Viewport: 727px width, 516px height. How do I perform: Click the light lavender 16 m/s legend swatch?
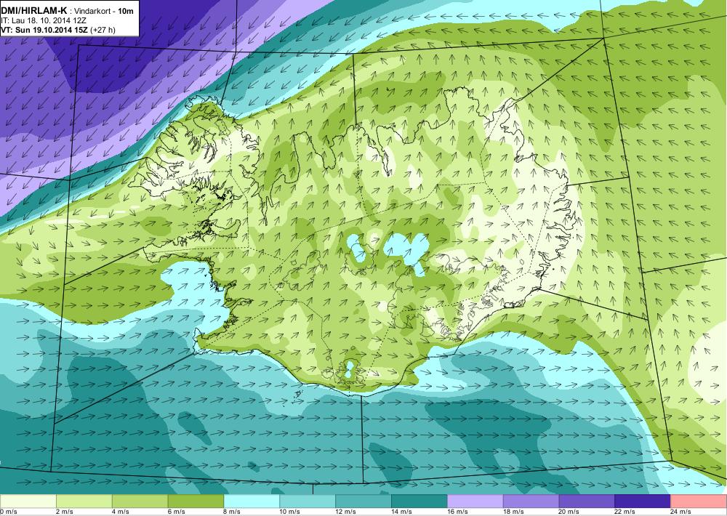475,501
